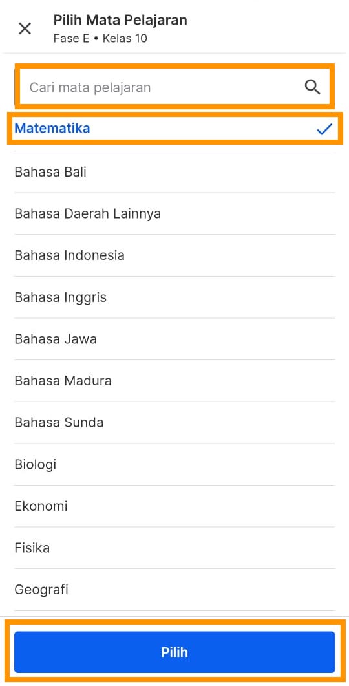Select Bahasa Inggris option
This screenshot has width=349, height=686.
tap(175, 297)
